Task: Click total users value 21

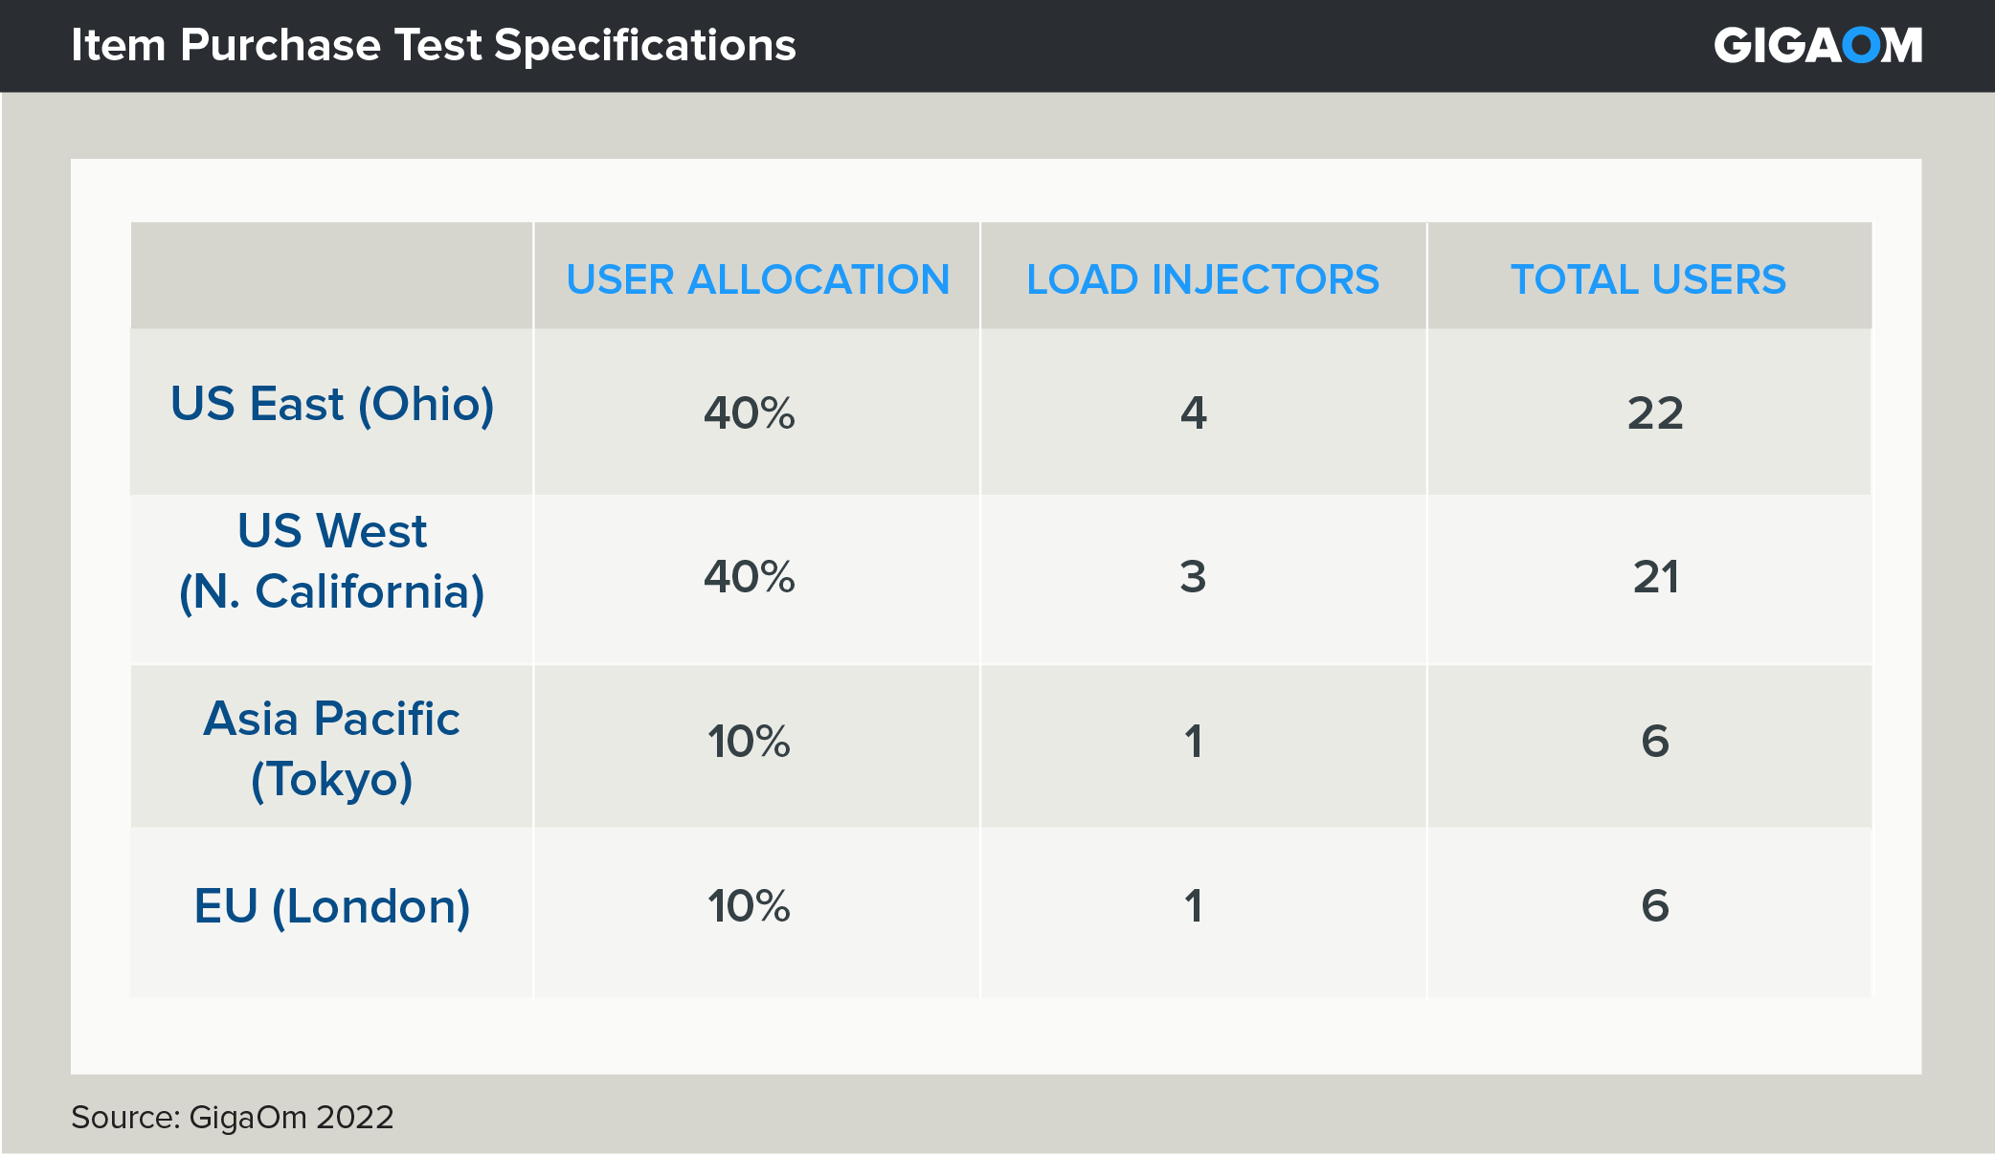Action: [x=1655, y=577]
